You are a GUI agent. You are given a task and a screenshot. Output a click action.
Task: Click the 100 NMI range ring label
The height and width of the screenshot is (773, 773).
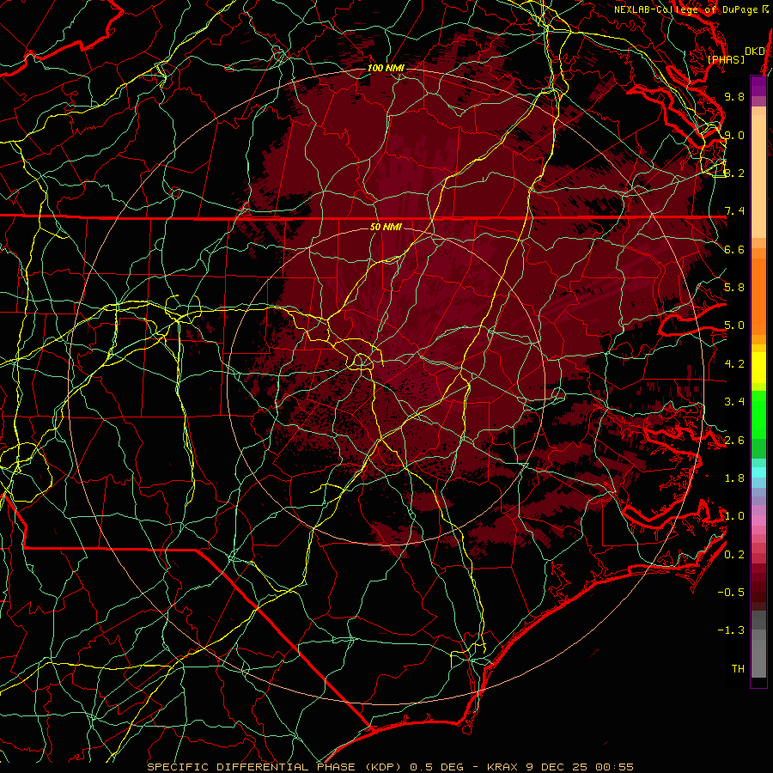[x=385, y=68]
